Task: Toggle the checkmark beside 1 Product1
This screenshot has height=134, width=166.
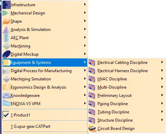Action: coord(6,115)
